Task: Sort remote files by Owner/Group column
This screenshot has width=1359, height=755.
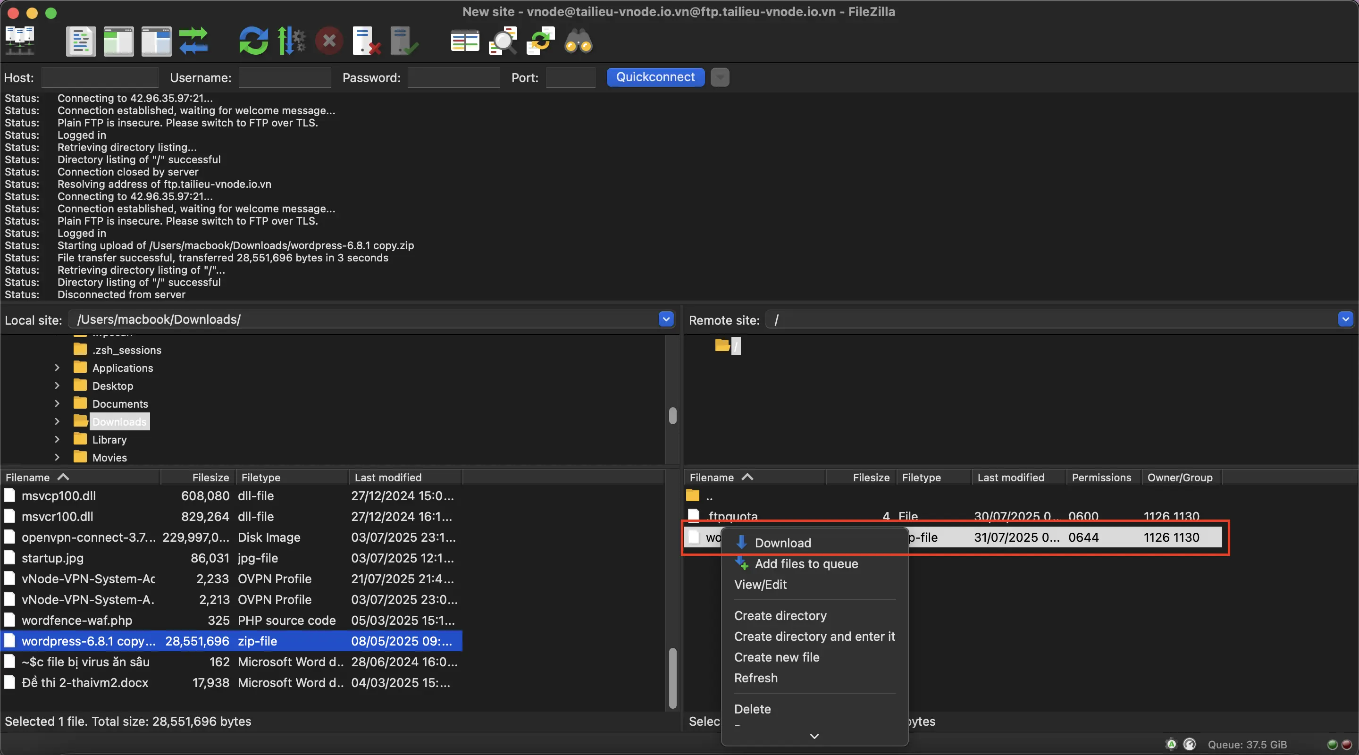Action: [1182, 477]
